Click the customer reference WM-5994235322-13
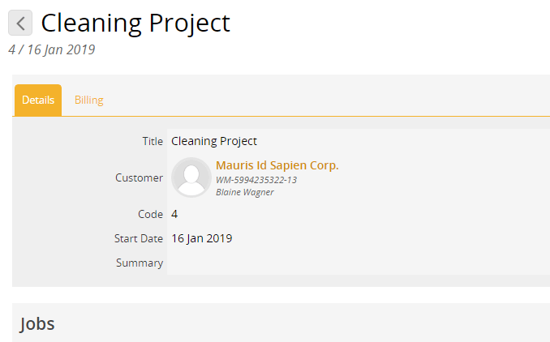The height and width of the screenshot is (342, 550). point(256,180)
